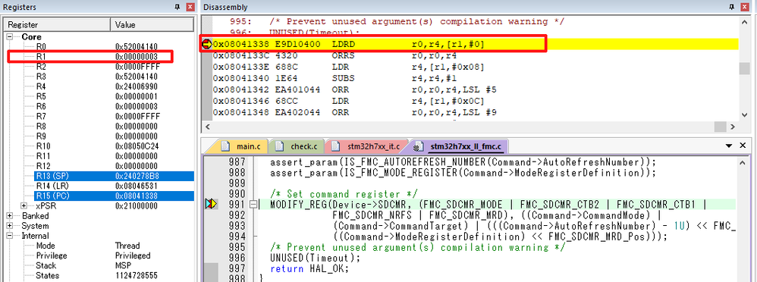Click the Register column header
This screenshot has width=757, height=282.
tap(58, 24)
